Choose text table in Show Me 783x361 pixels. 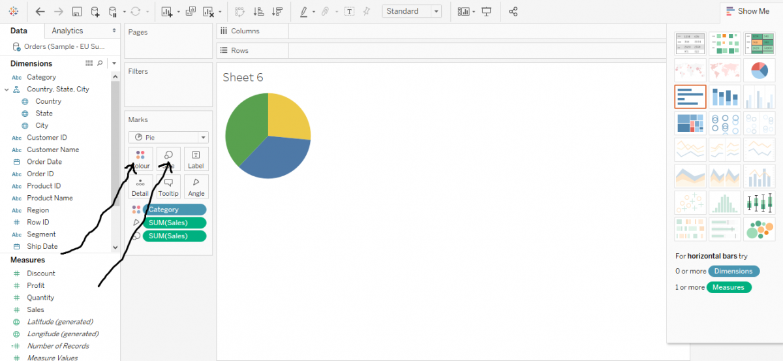[x=690, y=44]
